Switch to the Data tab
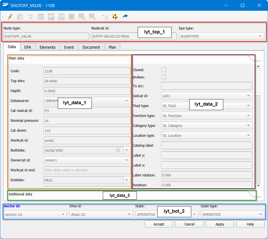Image resolution: width=268 pixels, height=239 pixels. [12, 47]
